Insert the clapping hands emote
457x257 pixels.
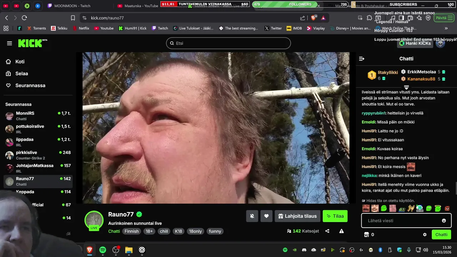point(411,208)
